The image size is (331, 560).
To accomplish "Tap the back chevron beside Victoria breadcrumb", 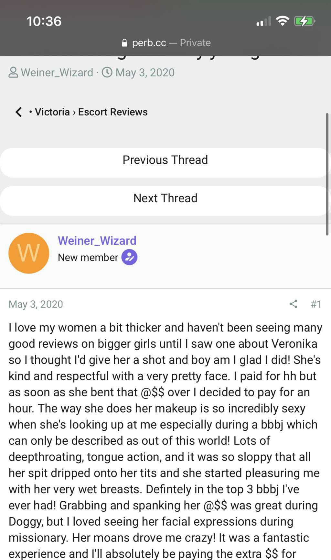I will click(19, 112).
